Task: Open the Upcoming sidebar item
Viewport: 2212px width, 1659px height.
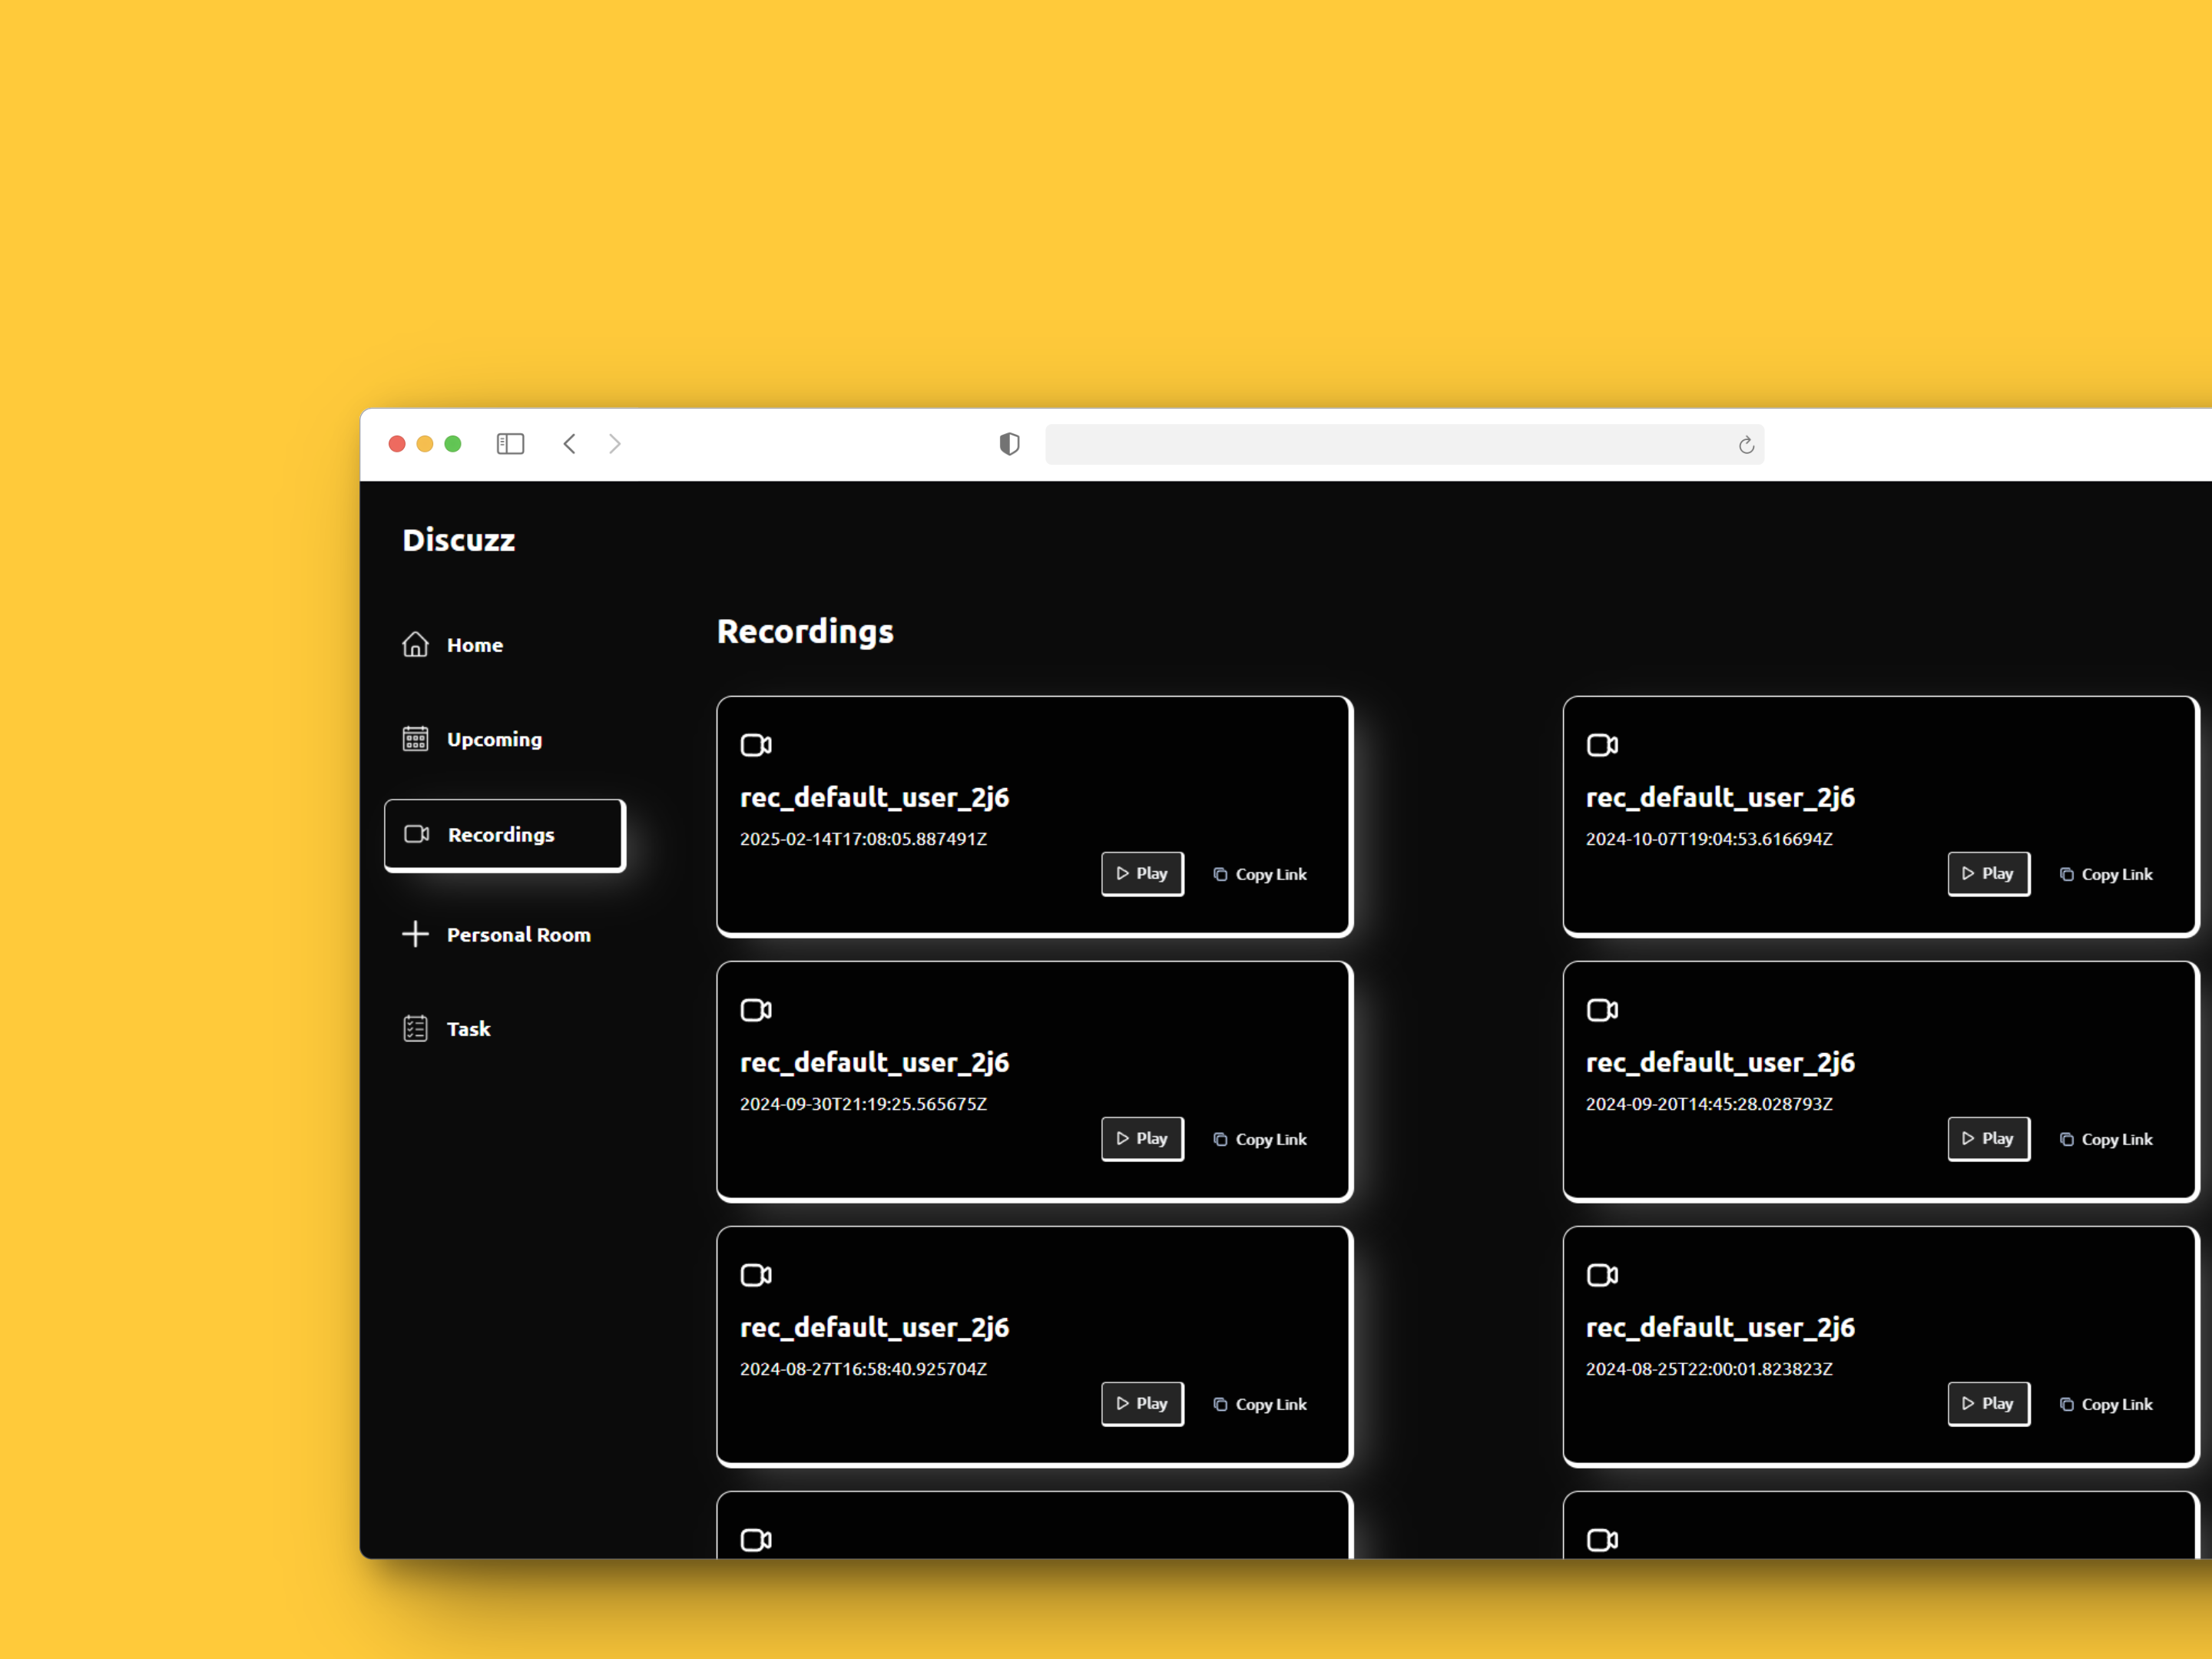Action: coord(494,740)
